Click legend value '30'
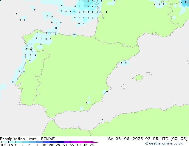Image resolution: width=189 pixels, height=146 pixels. click(x=65, y=145)
